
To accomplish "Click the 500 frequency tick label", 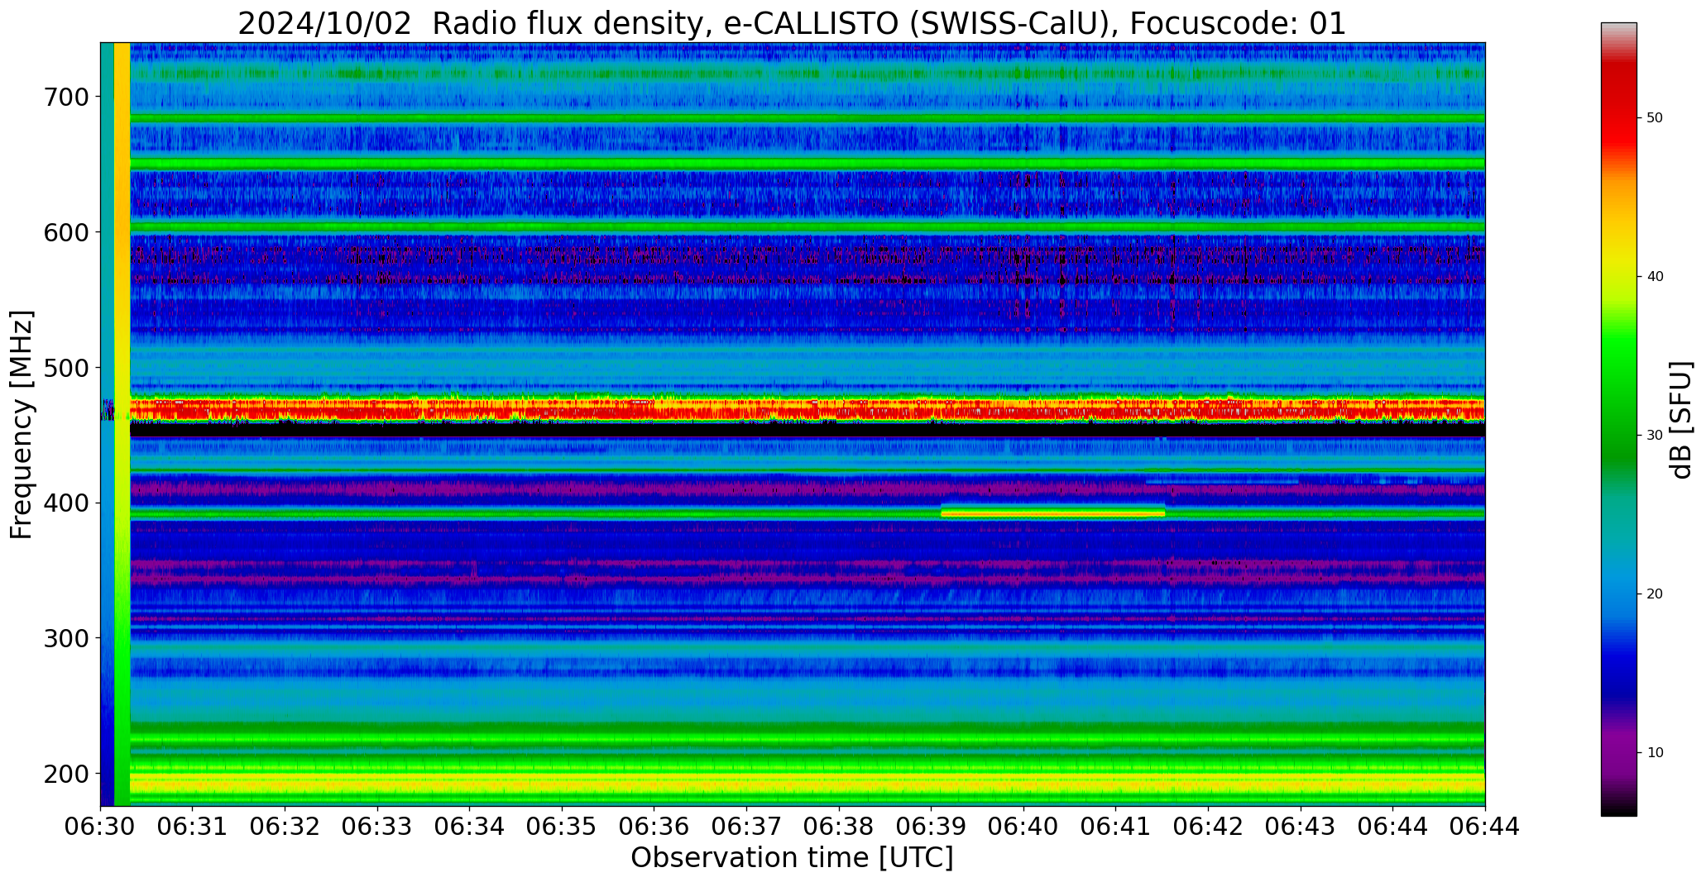I will (x=65, y=367).
